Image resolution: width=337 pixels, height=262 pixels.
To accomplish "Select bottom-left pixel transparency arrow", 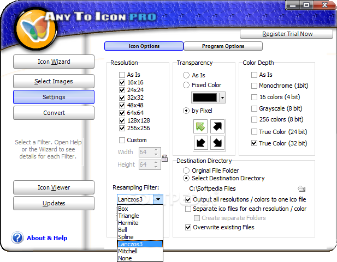I will coord(200,143).
